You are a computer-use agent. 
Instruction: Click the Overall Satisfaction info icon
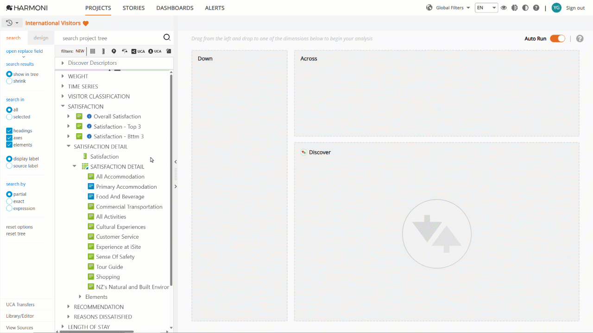[89, 117]
